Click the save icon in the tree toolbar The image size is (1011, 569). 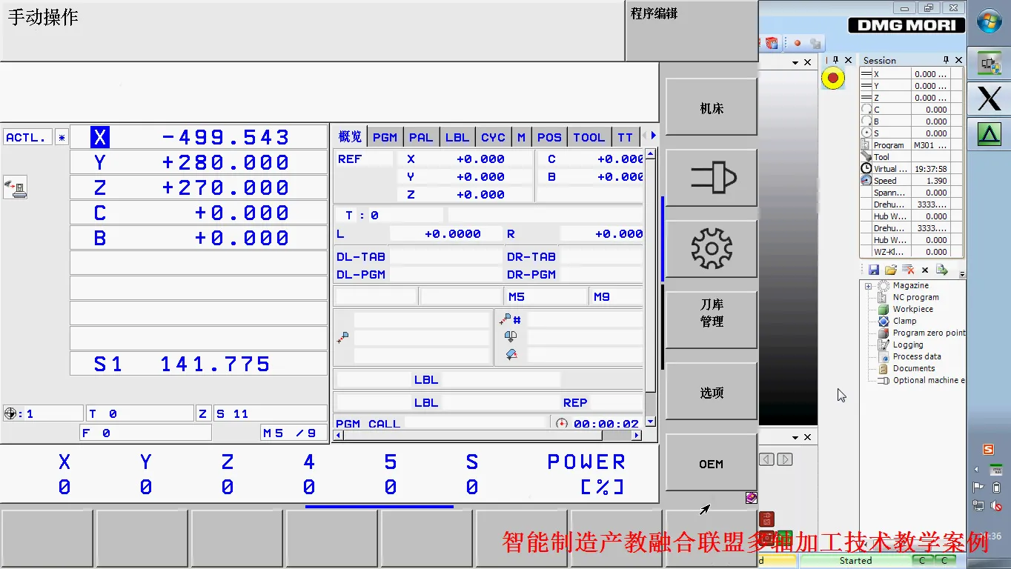[x=874, y=270]
